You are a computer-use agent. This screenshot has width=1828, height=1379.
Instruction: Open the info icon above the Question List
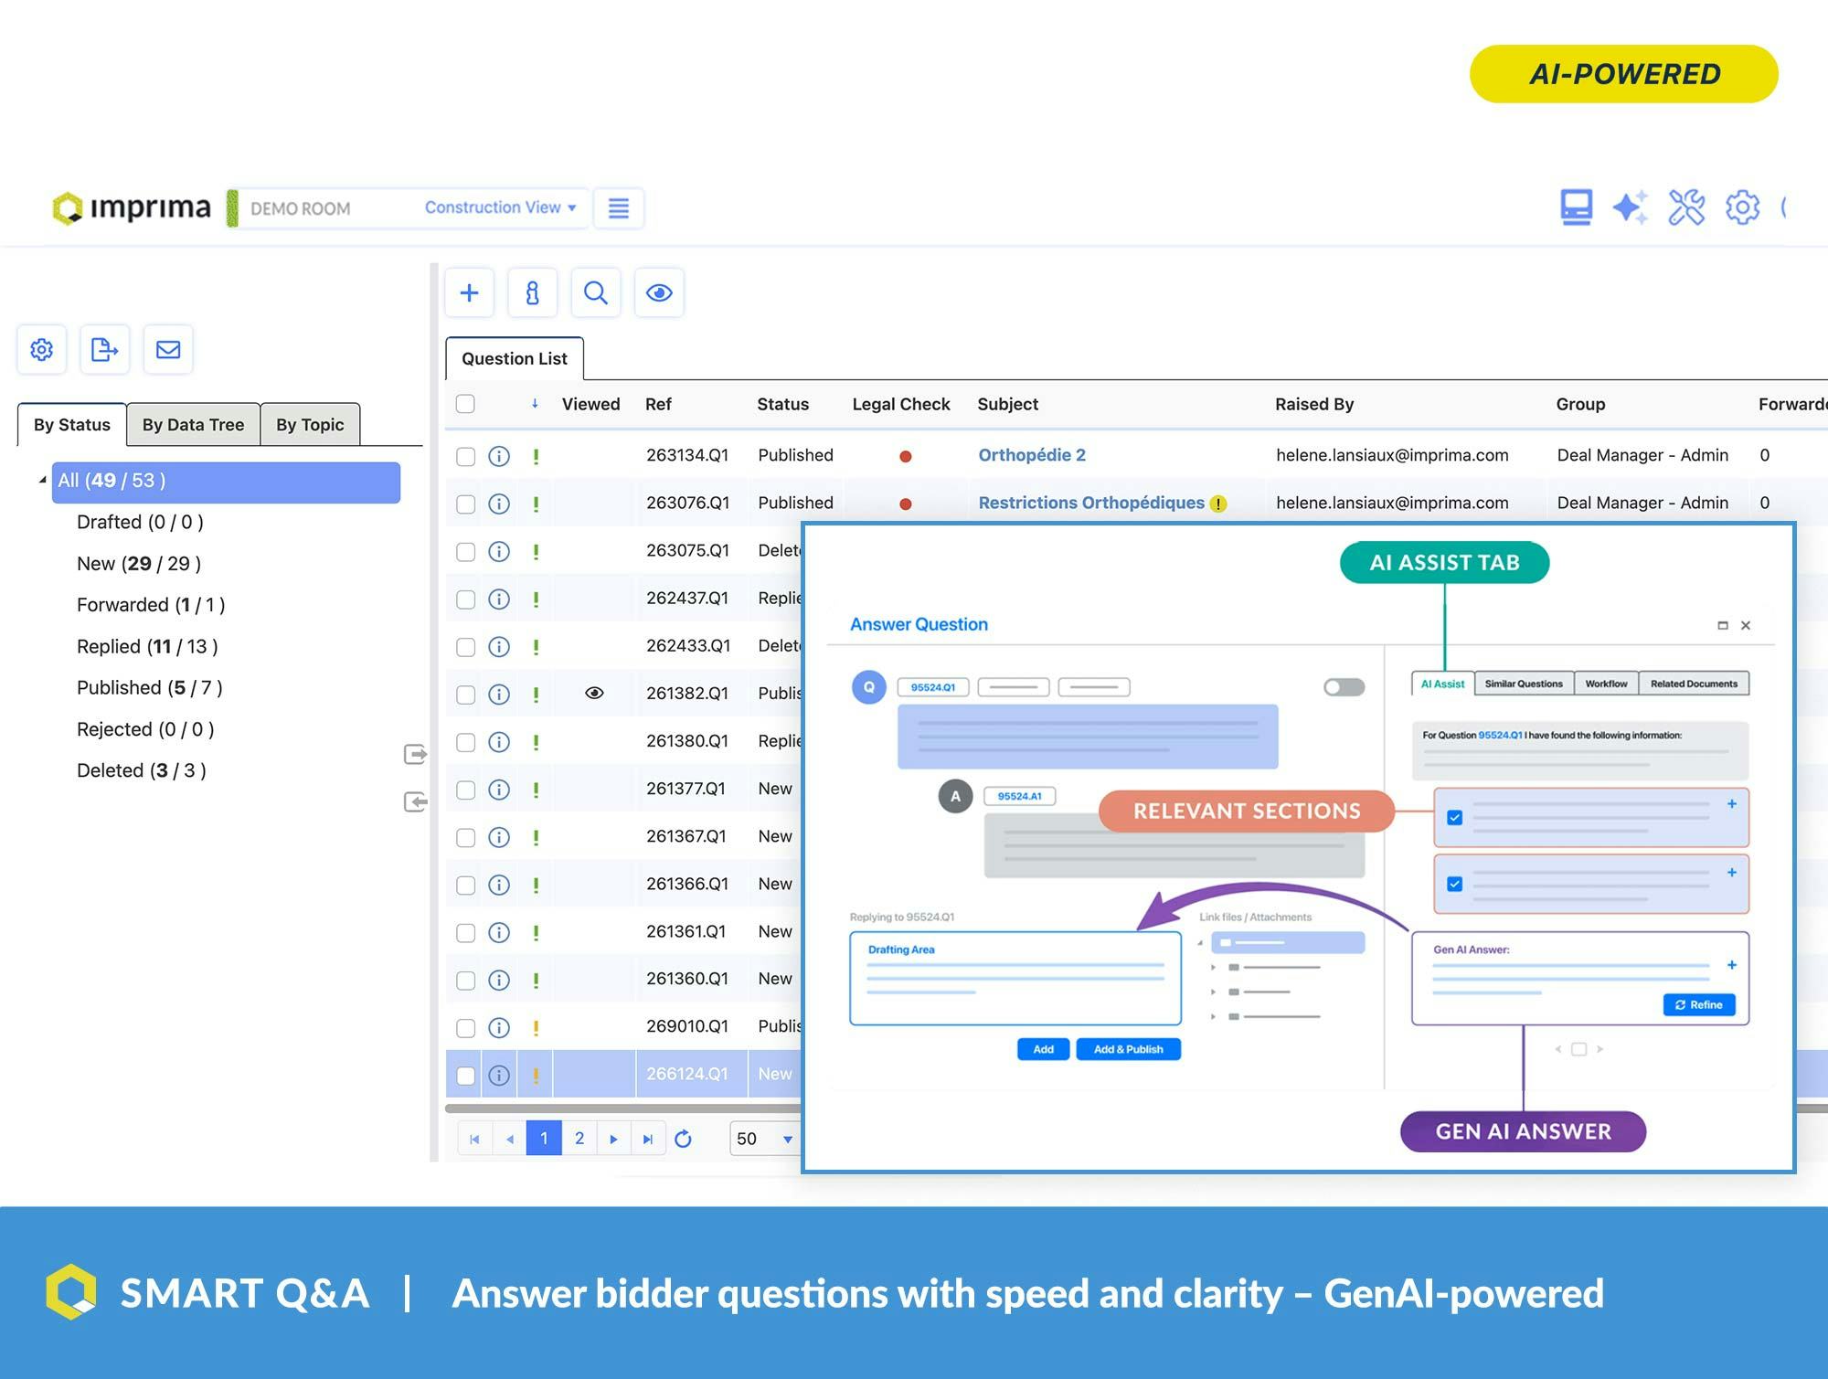(x=533, y=292)
